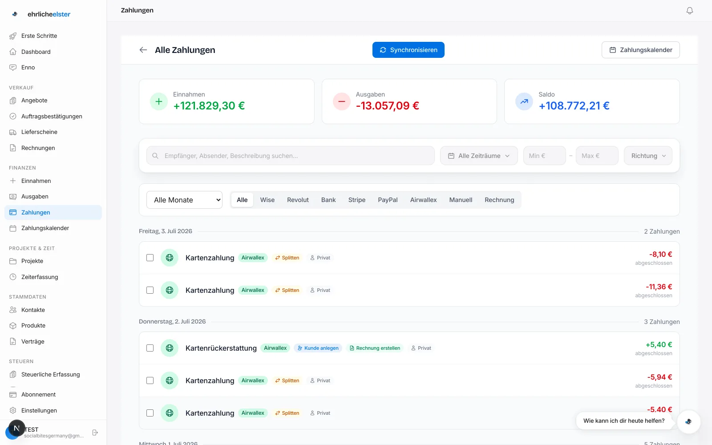Click the Synchronisieren button
712x445 pixels.
coord(409,50)
